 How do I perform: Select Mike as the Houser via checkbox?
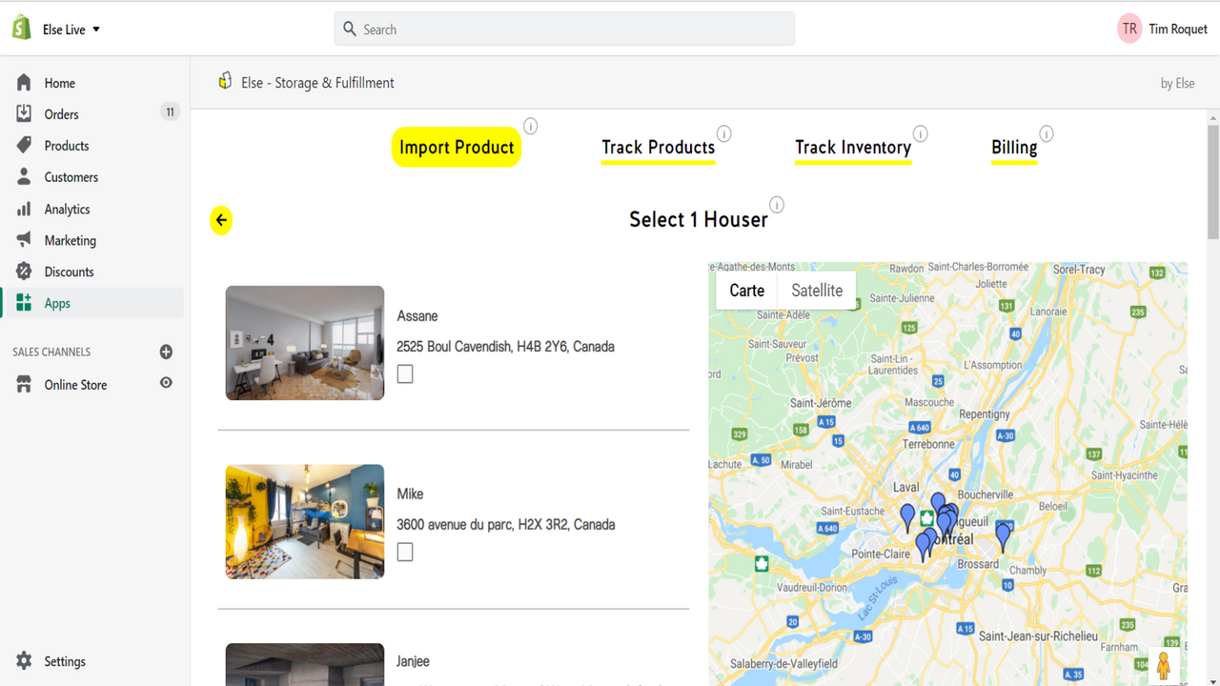[404, 551]
